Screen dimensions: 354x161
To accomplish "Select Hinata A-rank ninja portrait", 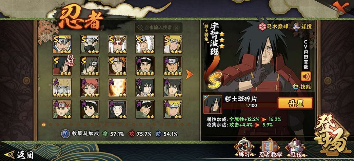I will [117, 109].
